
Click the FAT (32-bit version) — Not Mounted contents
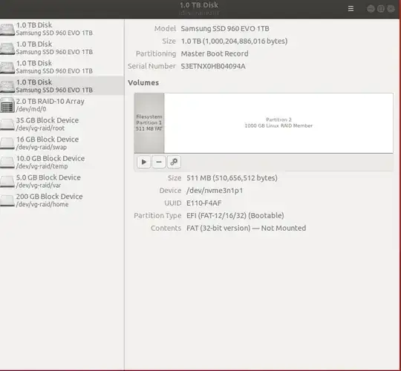[246, 229]
